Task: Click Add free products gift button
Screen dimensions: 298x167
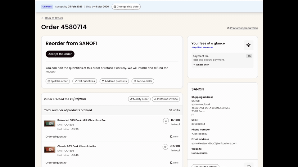Action: point(114,81)
